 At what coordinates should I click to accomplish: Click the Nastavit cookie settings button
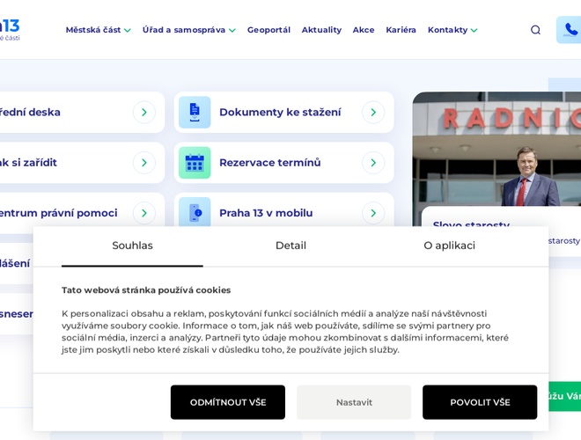[354, 402]
